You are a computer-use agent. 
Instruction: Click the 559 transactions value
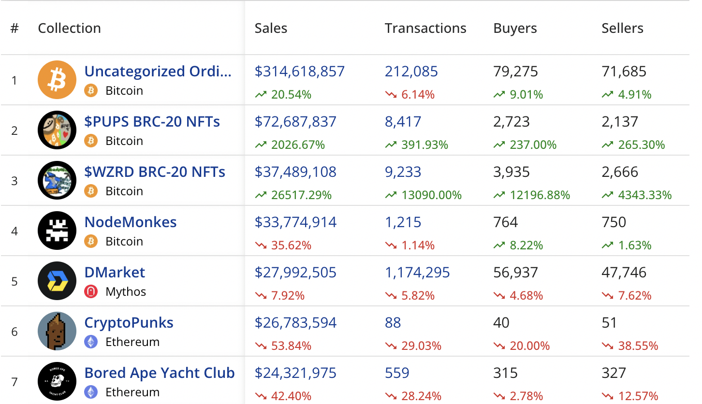(397, 373)
